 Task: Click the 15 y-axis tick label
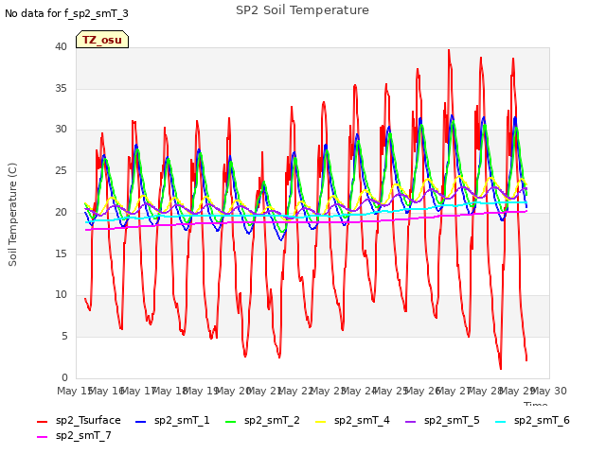coord(61,253)
